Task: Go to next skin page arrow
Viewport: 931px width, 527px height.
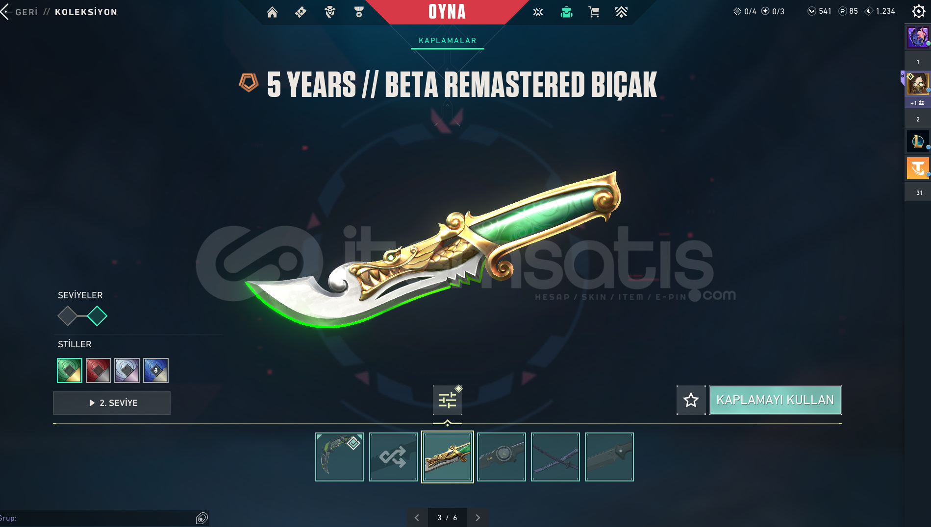Action: 478,518
